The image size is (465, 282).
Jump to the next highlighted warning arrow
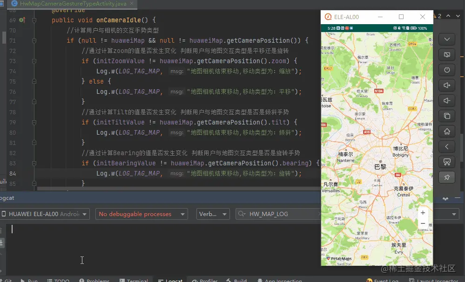(458, 16)
